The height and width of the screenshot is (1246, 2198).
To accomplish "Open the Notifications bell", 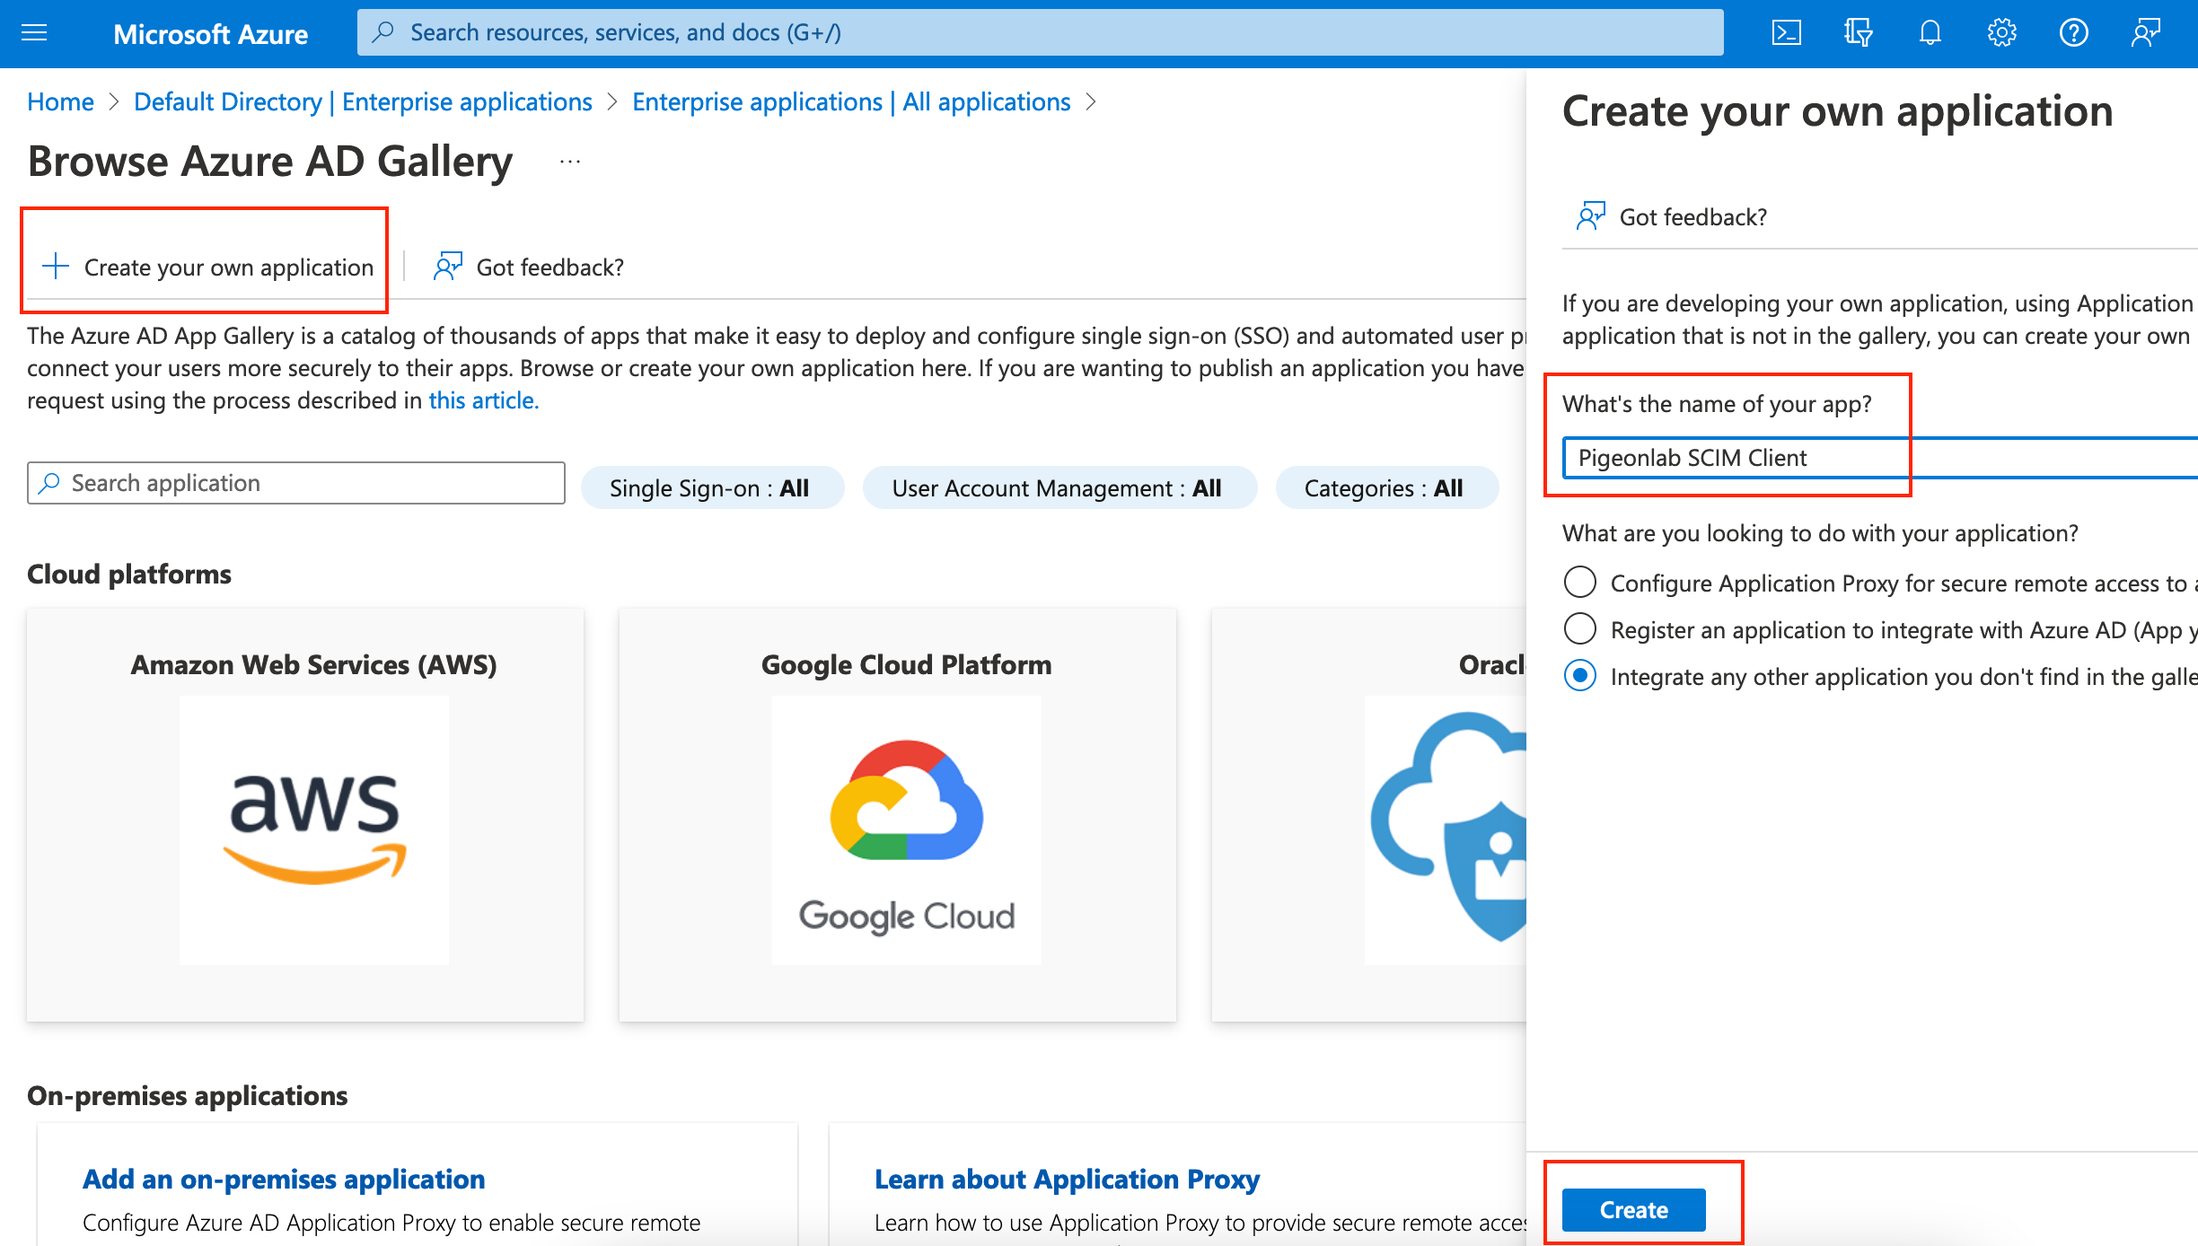I will click(x=1930, y=33).
